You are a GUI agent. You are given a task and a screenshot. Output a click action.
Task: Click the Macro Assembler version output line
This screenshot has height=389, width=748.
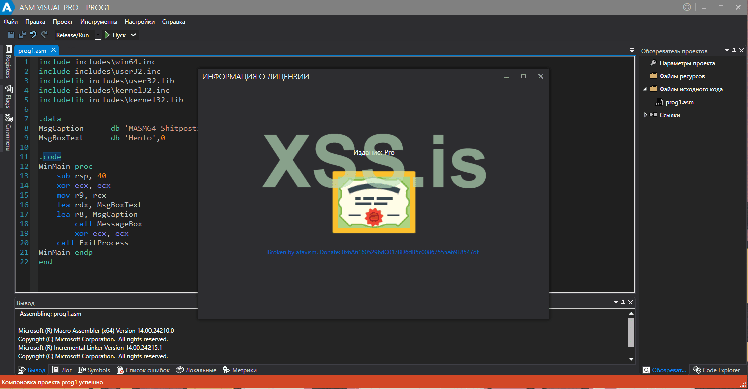tap(96, 331)
